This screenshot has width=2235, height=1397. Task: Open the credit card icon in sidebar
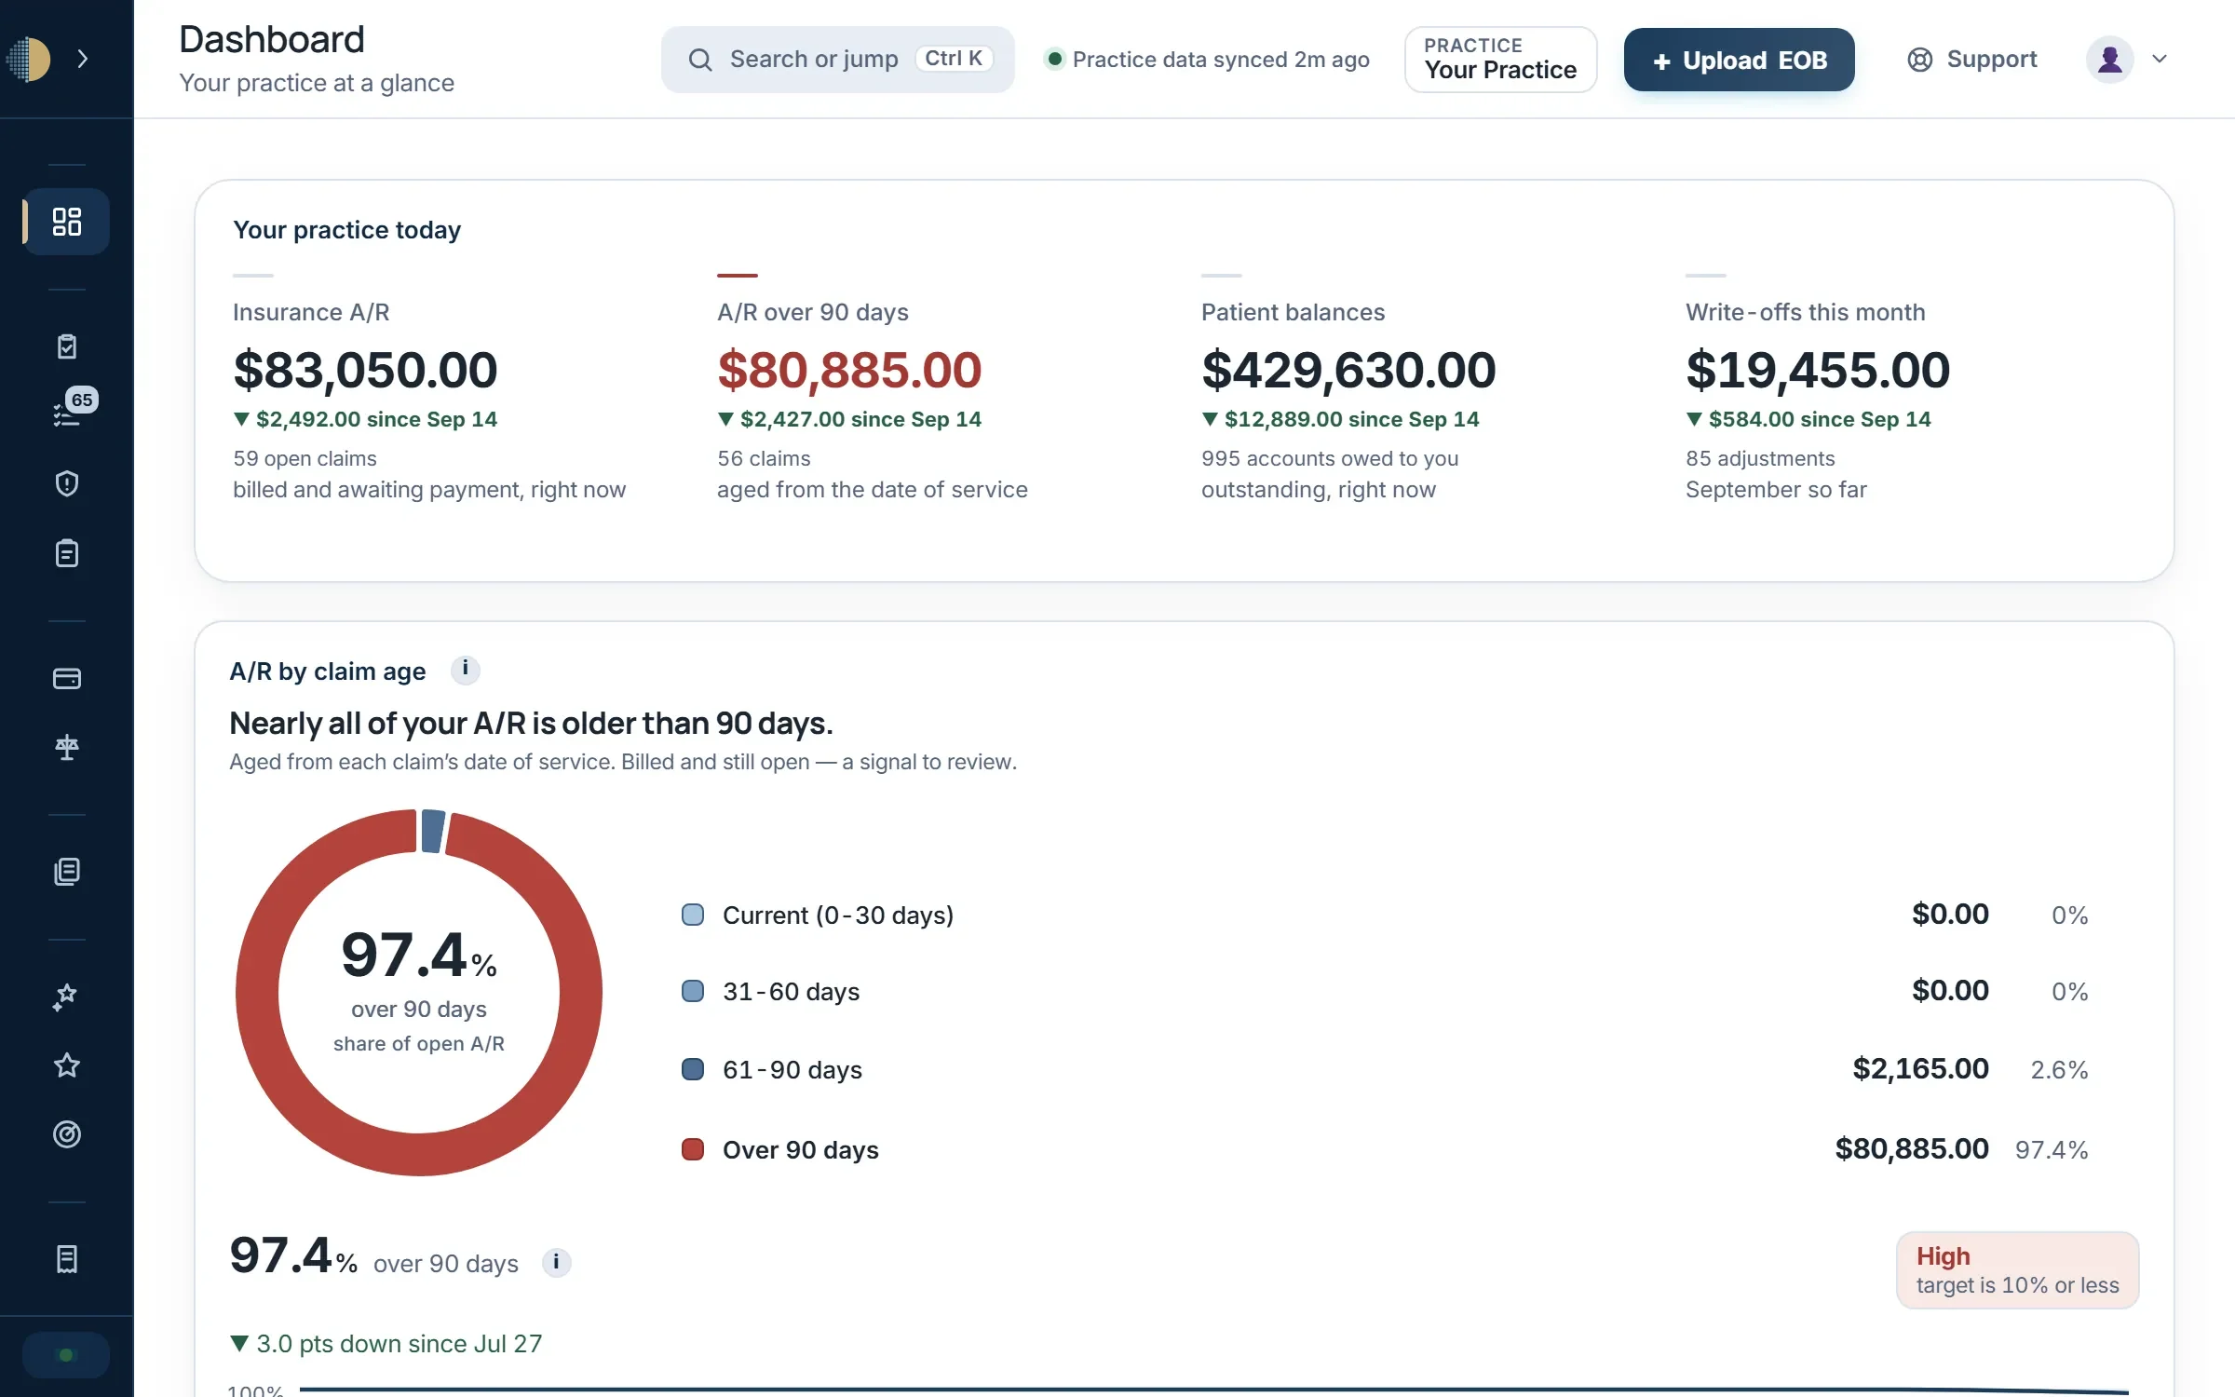tap(66, 678)
